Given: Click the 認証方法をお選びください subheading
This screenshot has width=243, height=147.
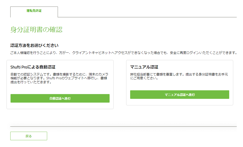Looking at the screenshot, I should coord(34,45).
